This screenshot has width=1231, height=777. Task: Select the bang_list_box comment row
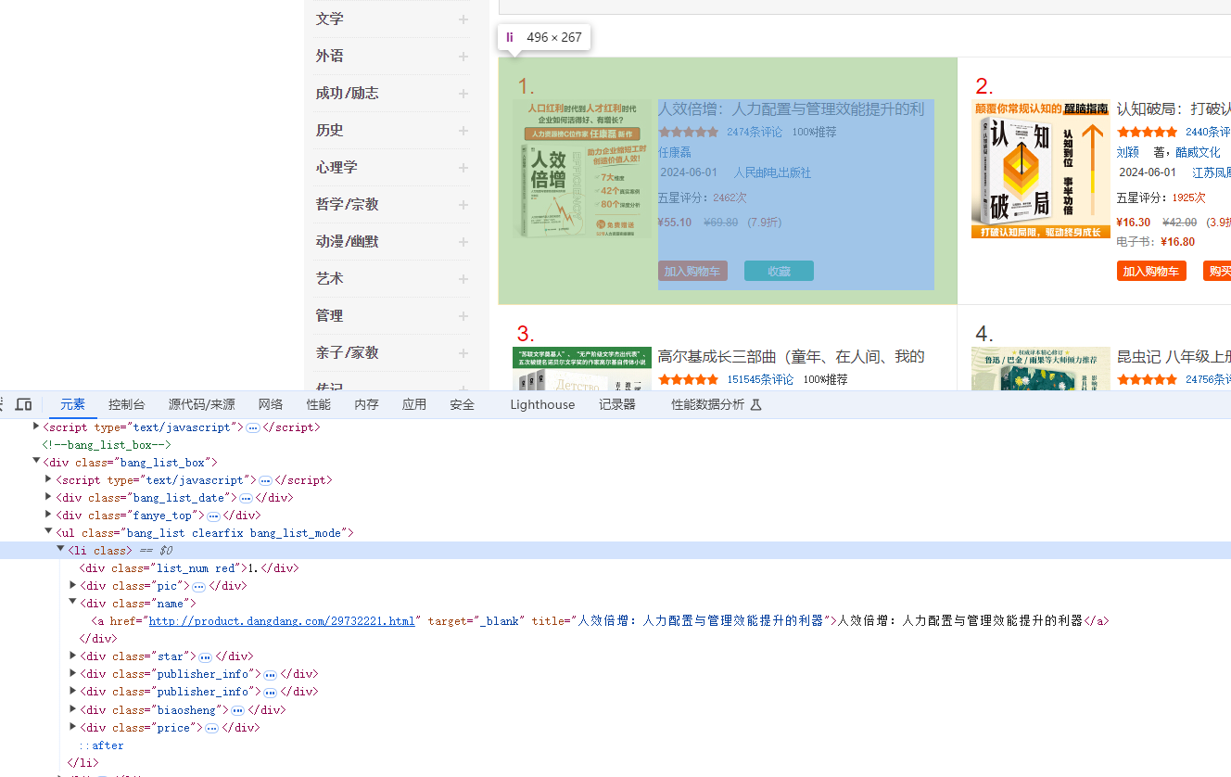[x=615, y=445]
